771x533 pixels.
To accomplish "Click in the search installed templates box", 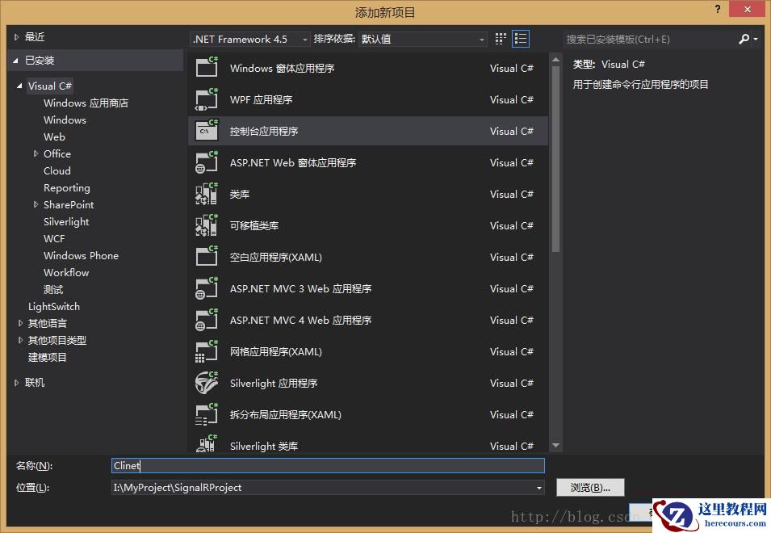I will [646, 38].
